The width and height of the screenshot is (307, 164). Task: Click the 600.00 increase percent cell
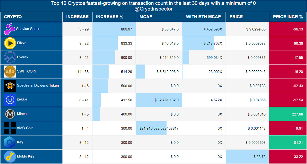pyautogui.click(x=114, y=57)
